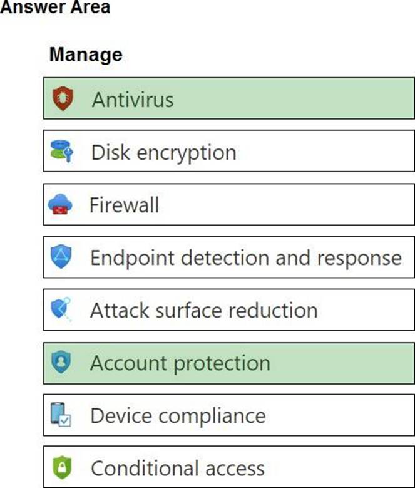This screenshot has width=415, height=488.
Task: Click the Device compliance phone icon
Action: pyautogui.click(x=61, y=415)
